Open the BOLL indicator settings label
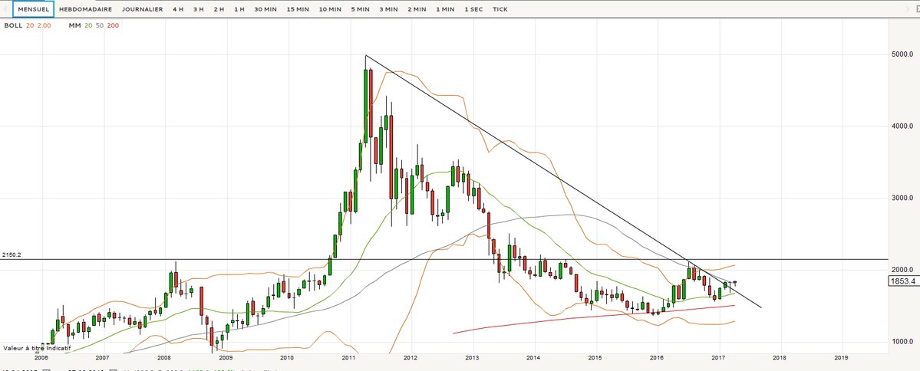 (x=14, y=26)
